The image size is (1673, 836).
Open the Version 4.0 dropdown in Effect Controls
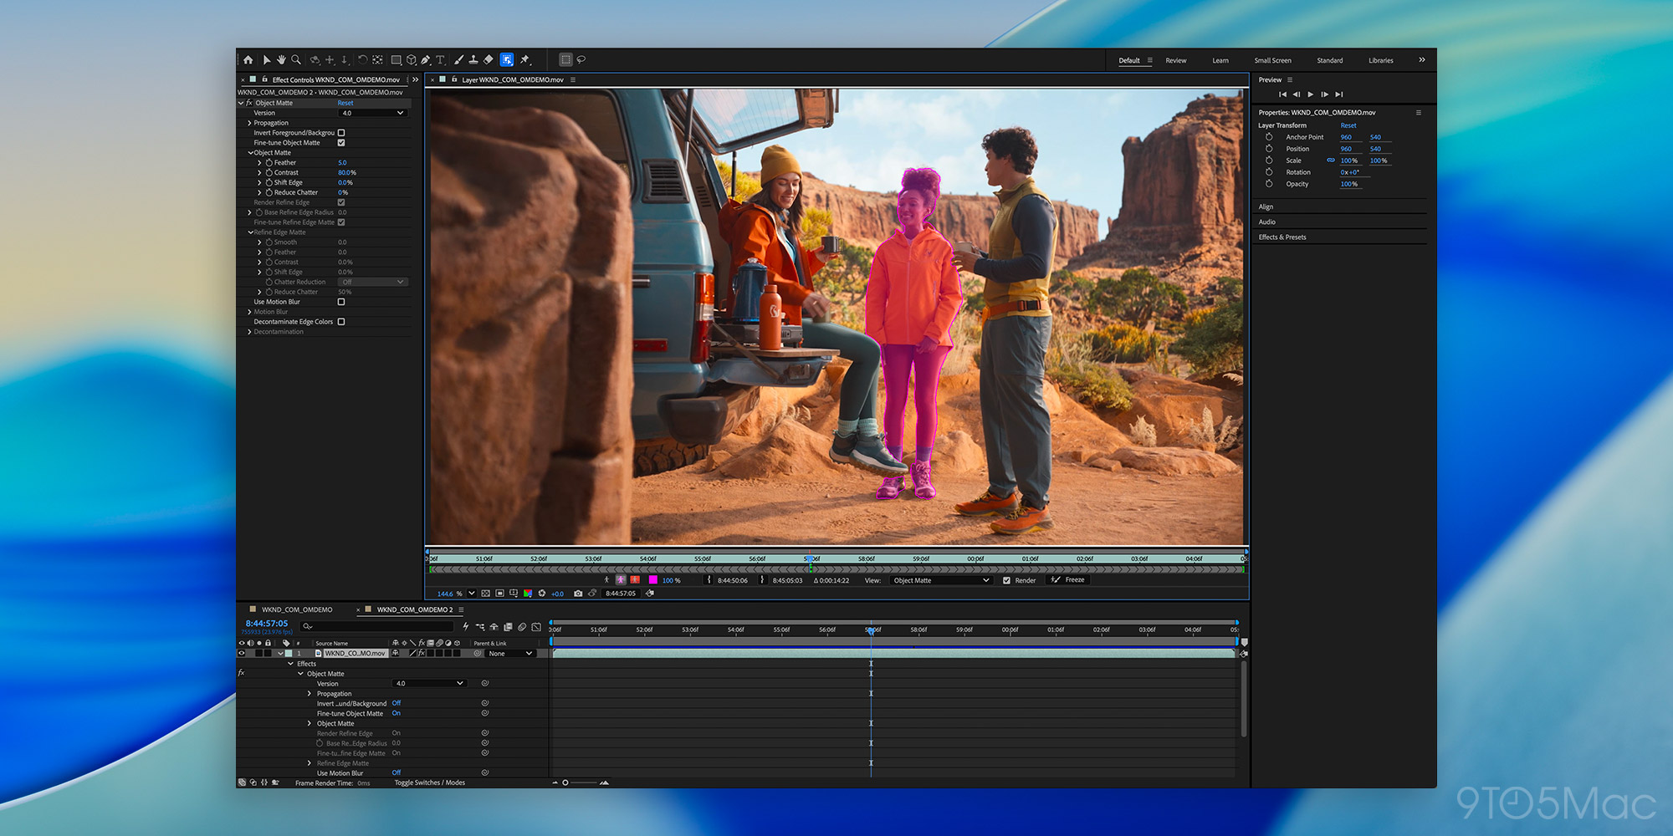tap(372, 113)
